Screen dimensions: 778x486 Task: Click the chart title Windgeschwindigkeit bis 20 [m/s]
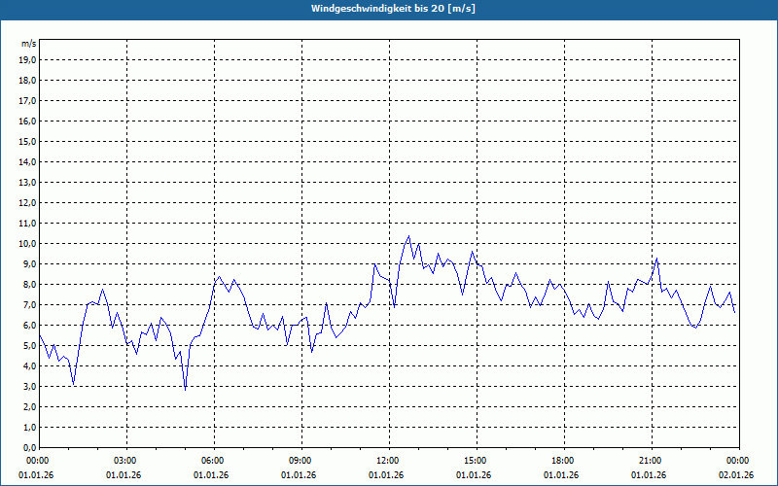coord(393,9)
